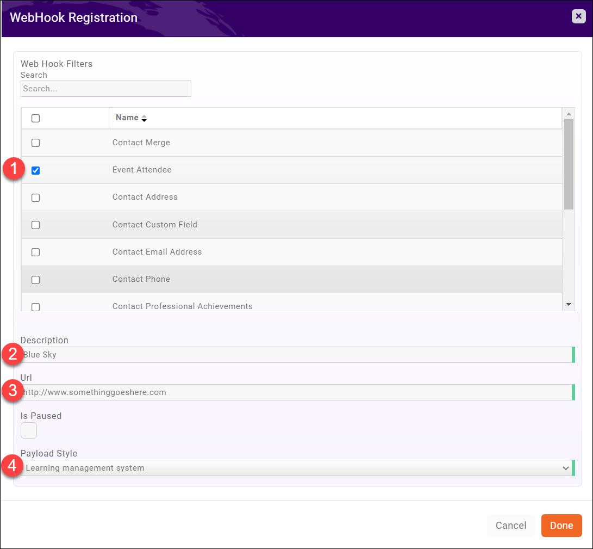Click the Payload Style chevron arrow
The width and height of the screenshot is (593, 549).
click(565, 468)
